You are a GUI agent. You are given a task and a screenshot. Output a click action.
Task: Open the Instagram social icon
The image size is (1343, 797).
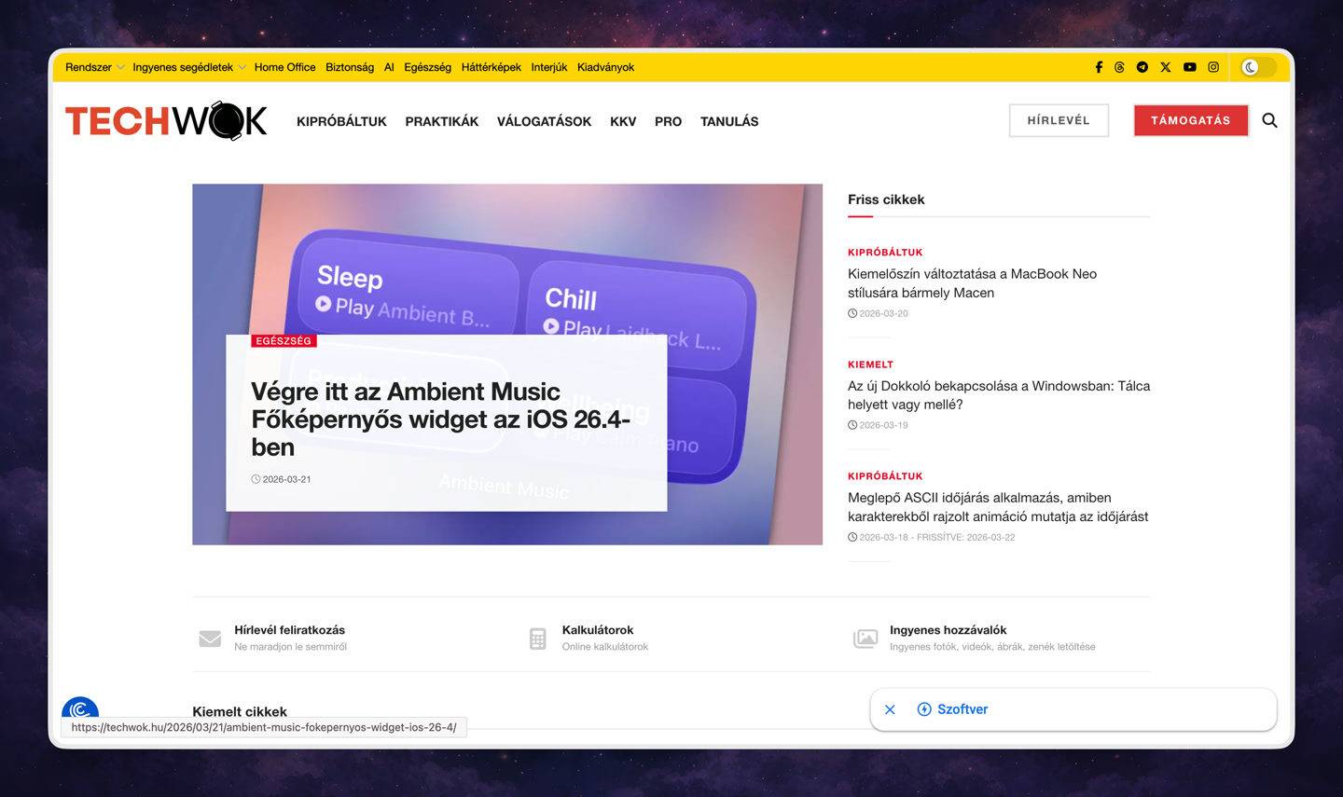tap(1213, 67)
